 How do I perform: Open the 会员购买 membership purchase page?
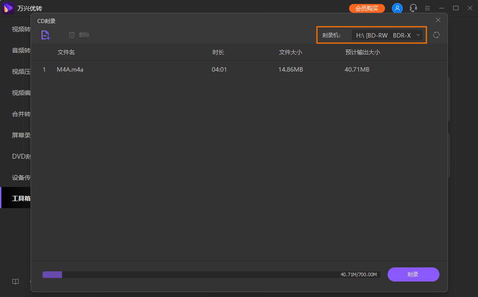click(x=367, y=8)
